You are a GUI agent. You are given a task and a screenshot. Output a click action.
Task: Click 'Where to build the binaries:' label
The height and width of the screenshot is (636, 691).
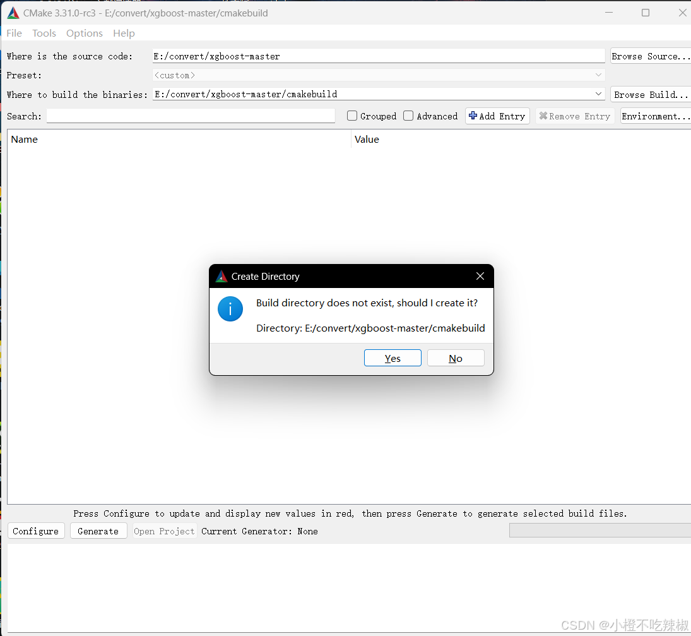(x=77, y=95)
